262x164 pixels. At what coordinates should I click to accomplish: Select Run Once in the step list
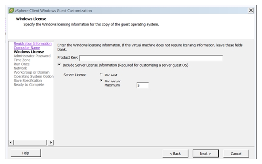point(21,64)
